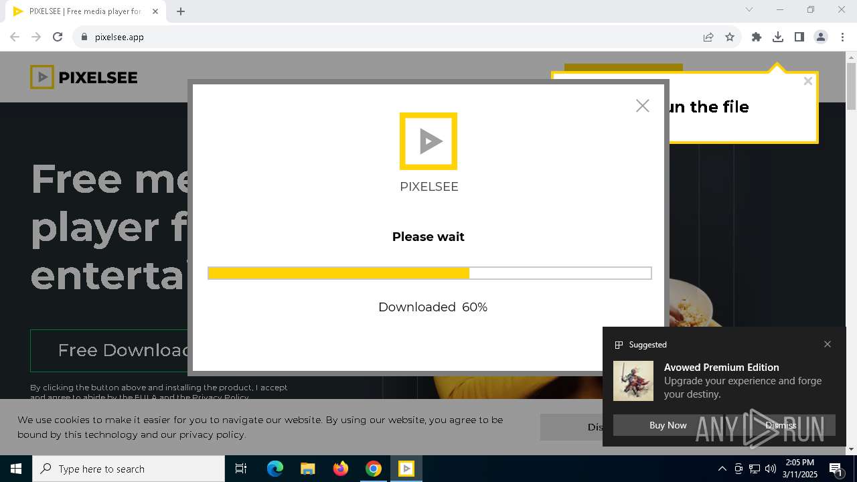
Task: Open network icon in system tray
Action: pos(755,469)
